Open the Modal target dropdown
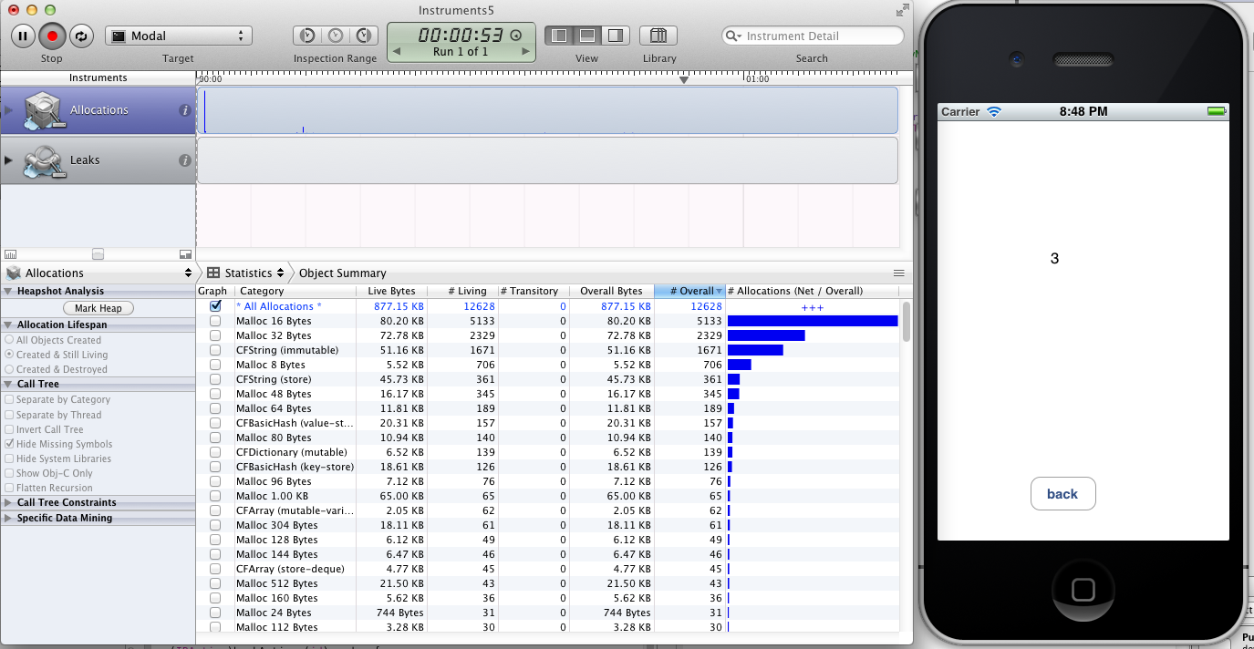The height and width of the screenshot is (649, 1254). (x=178, y=36)
